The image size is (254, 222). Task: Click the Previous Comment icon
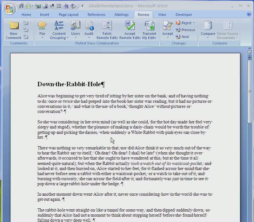26,30
